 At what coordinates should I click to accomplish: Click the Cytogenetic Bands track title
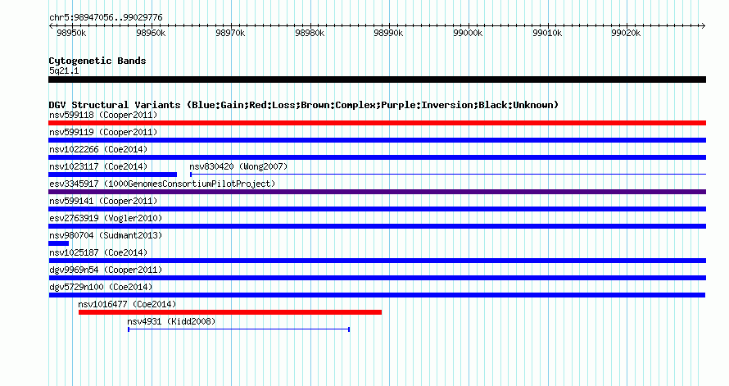[x=97, y=61]
